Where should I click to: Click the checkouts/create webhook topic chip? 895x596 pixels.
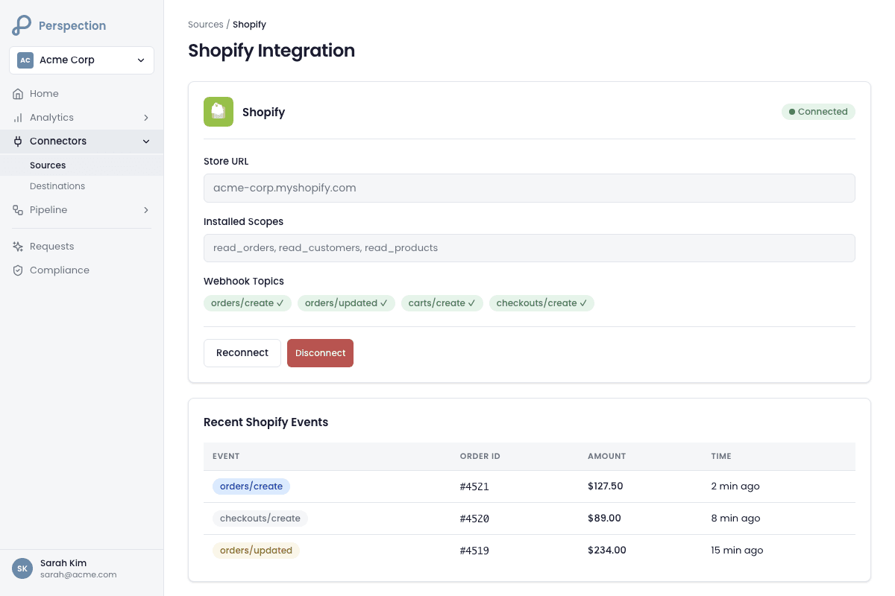541,303
